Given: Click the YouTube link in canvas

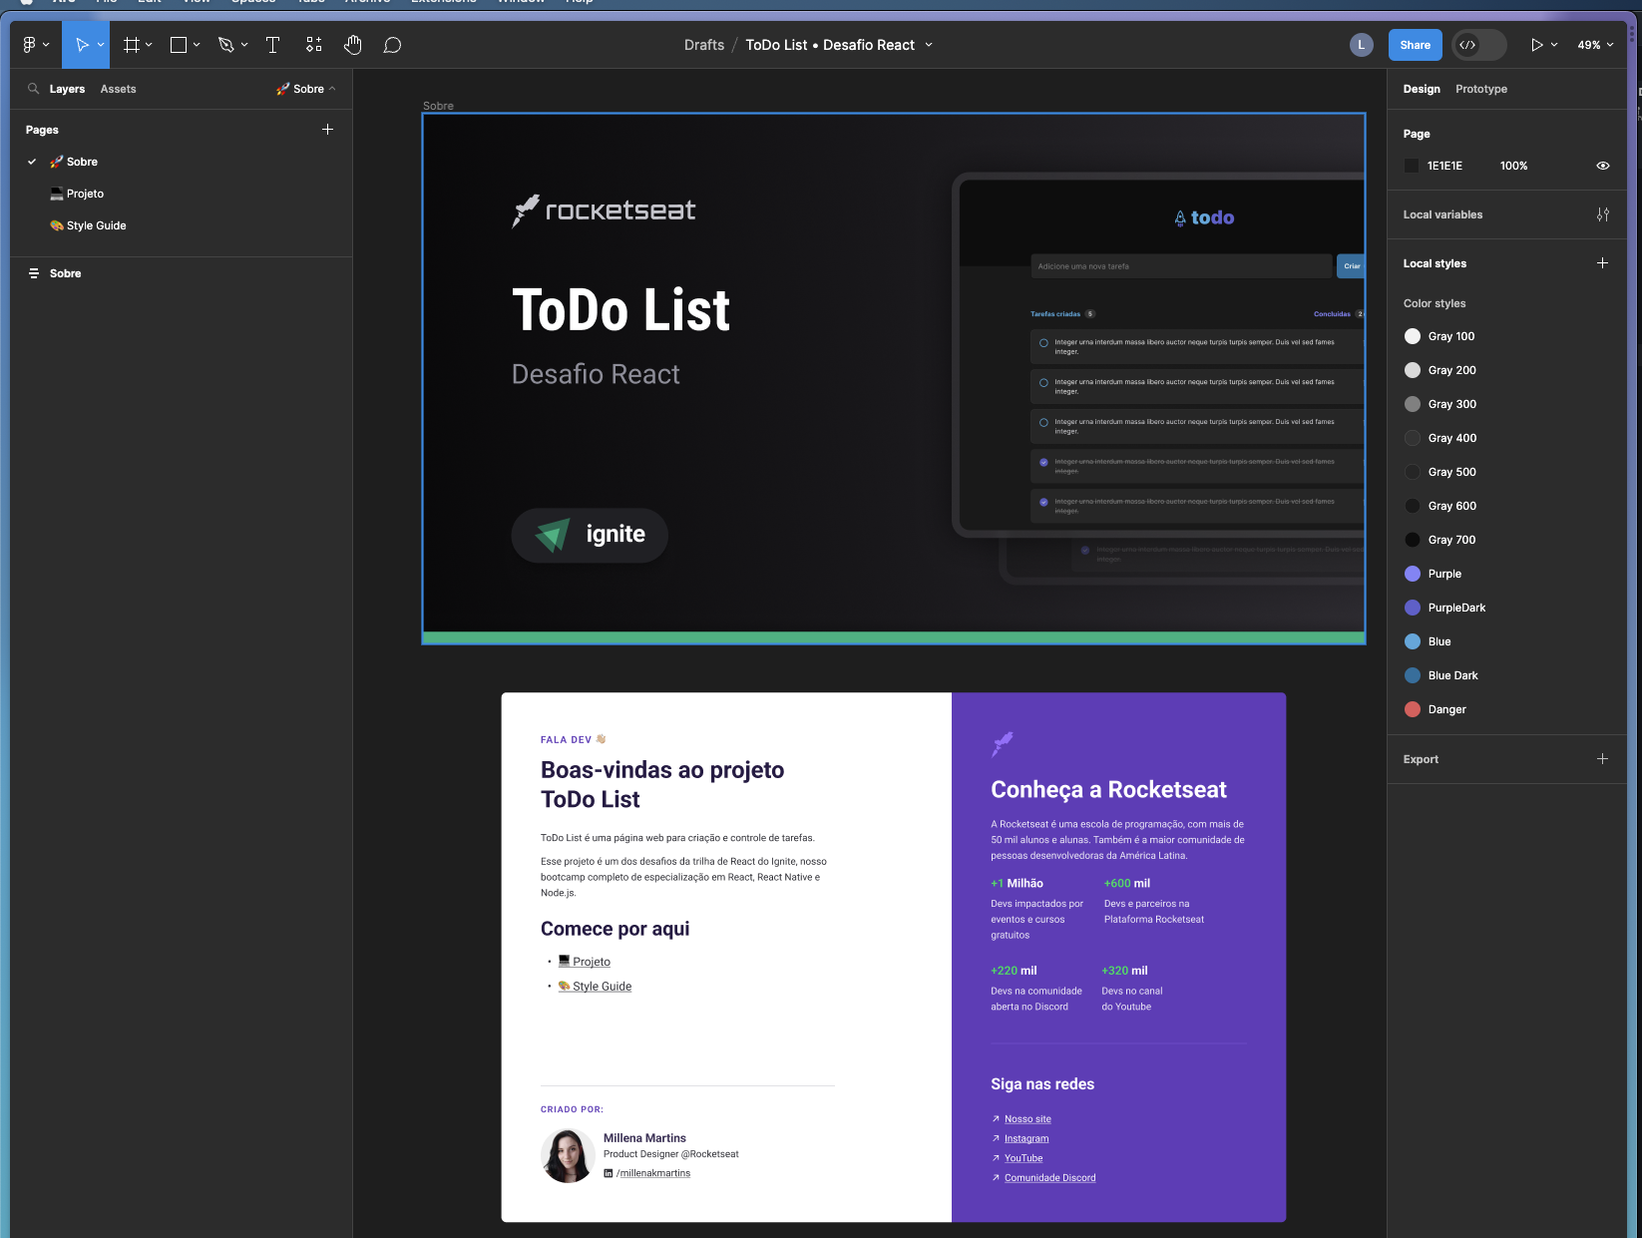Looking at the screenshot, I should 1024,1158.
